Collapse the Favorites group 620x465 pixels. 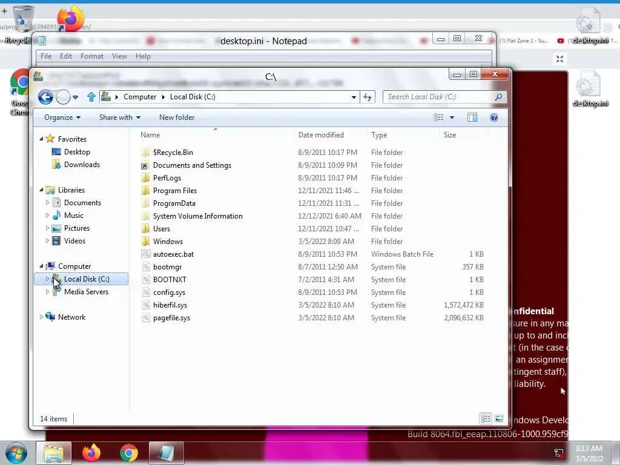(42, 139)
